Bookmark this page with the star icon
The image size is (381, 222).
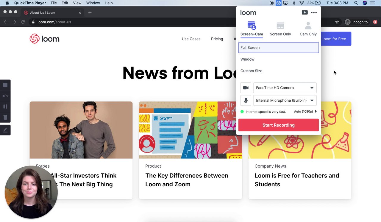pos(337,22)
